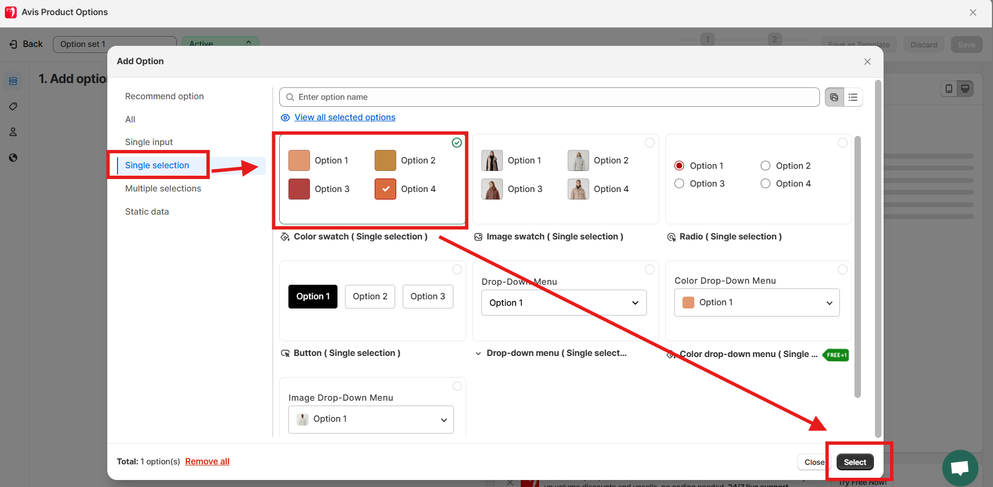Open the live chat bubble
The image size is (993, 487).
960,468
